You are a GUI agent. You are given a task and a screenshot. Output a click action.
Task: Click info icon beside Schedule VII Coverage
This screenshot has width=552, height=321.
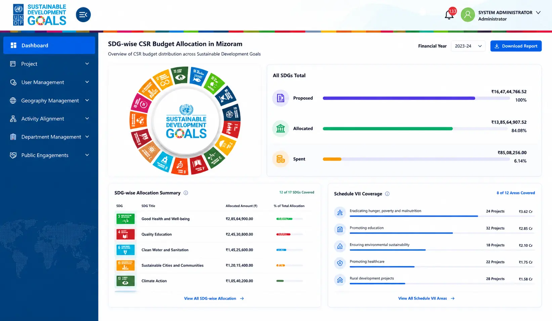tap(387, 194)
